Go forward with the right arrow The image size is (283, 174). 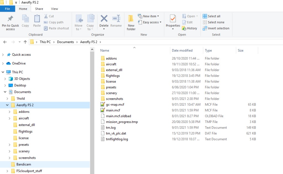click(x=13, y=42)
